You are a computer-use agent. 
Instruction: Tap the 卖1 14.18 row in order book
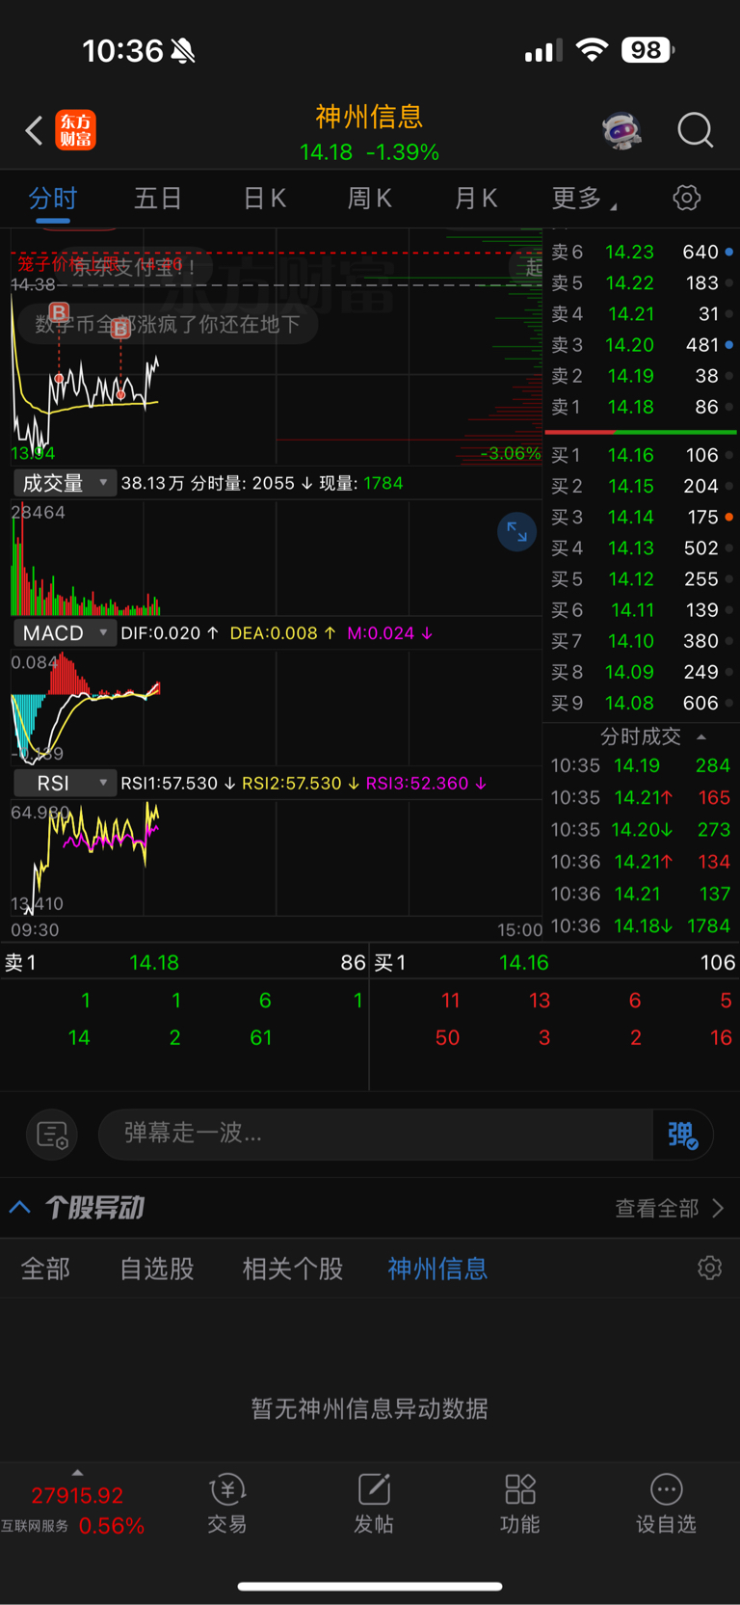tap(642, 407)
